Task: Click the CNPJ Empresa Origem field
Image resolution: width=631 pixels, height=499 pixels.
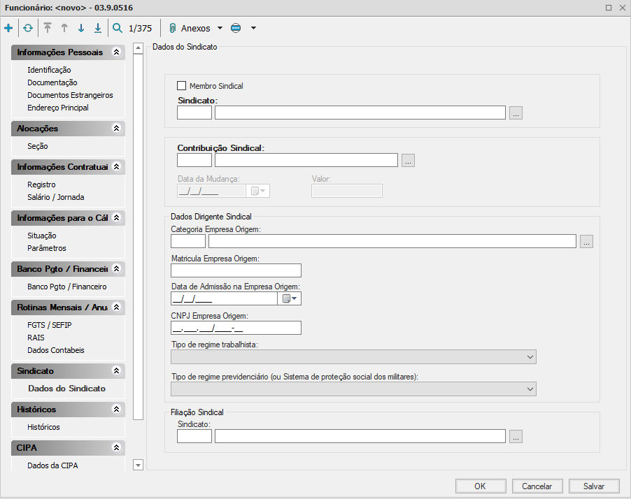Action: tap(236, 328)
